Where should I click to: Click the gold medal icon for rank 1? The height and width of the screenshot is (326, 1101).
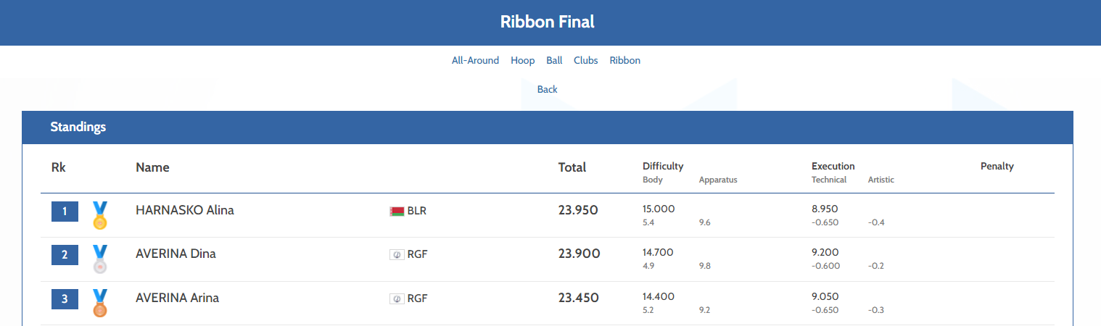pyautogui.click(x=100, y=215)
